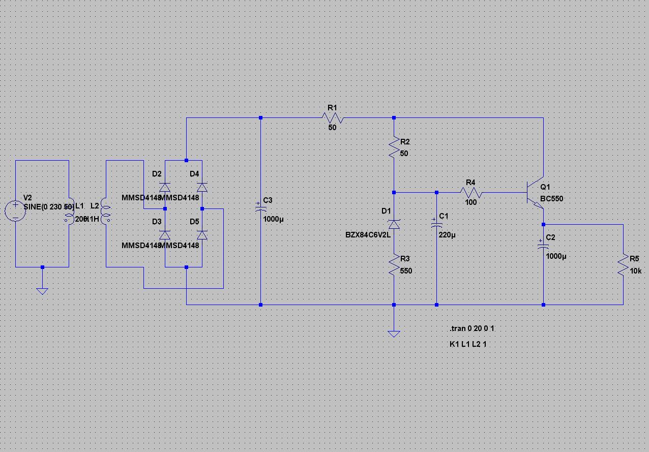Click the Q1 reference label
The image size is (649, 452).
[545, 187]
